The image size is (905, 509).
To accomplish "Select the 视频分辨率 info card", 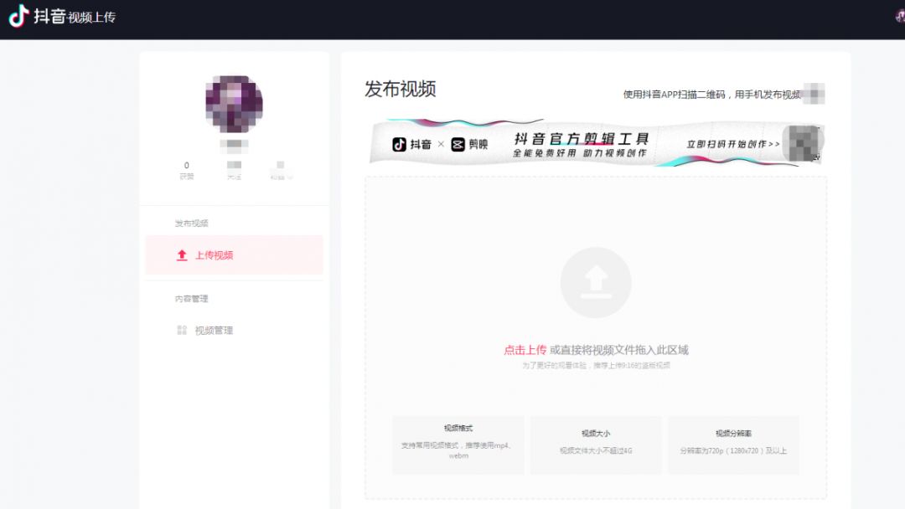I will tap(735, 445).
